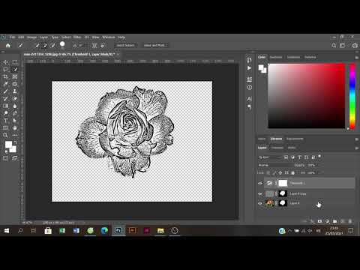The height and width of the screenshot is (270, 360).
Task: Toggle Lock position
Action: (x=280, y=172)
